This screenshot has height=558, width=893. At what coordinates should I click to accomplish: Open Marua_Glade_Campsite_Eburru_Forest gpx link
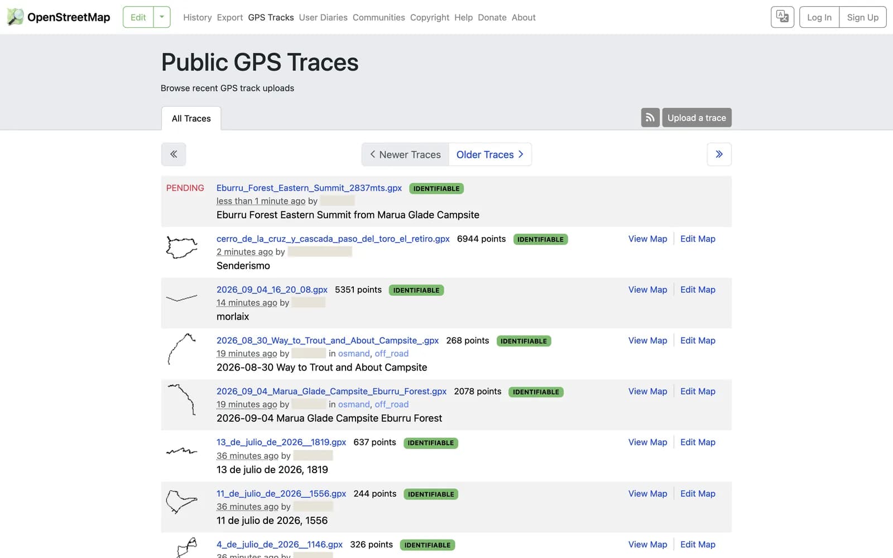tap(332, 391)
